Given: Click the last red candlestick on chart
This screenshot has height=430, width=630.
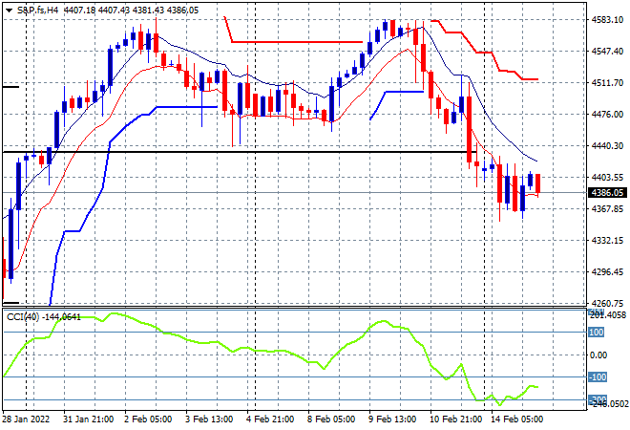Looking at the screenshot, I should [x=537, y=183].
